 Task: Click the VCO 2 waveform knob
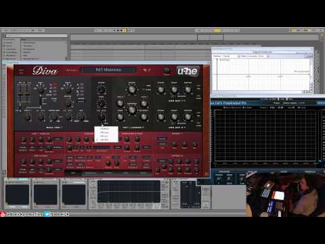tap(68, 89)
